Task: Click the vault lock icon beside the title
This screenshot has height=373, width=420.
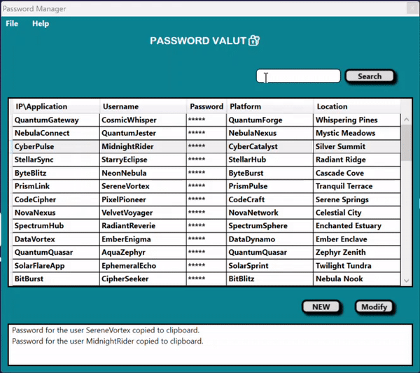Action: (x=254, y=41)
